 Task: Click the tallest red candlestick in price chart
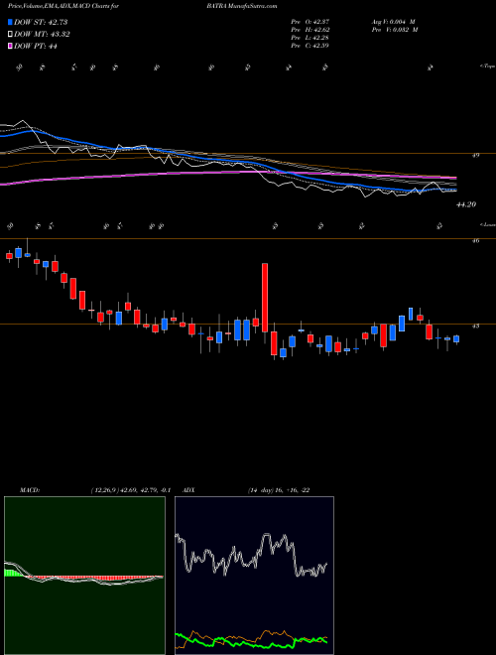point(265,298)
